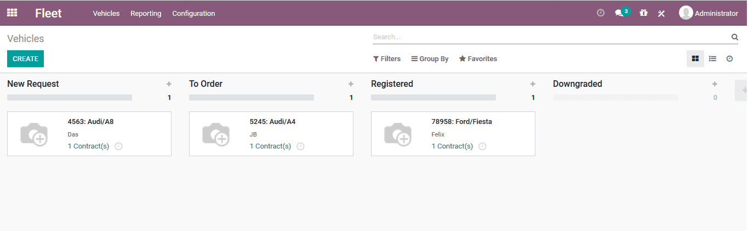Open the 1 Contract(s) link on Ford/Fiesta
Image resolution: width=748 pixels, height=231 pixels.
[x=452, y=146]
